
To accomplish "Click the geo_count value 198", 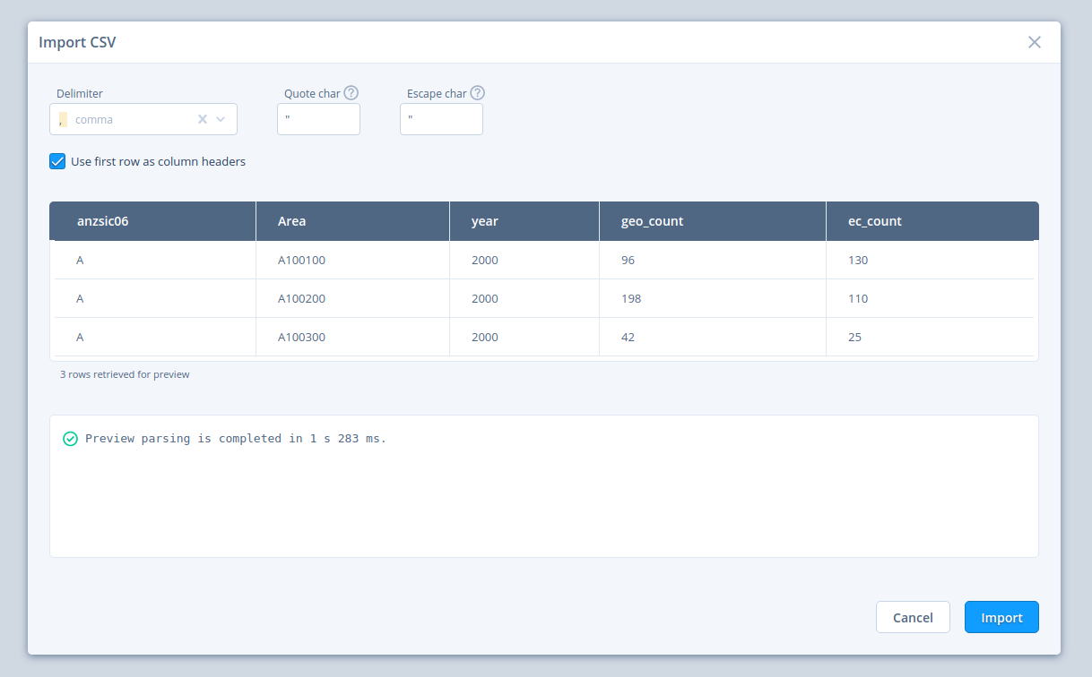I will coord(631,299).
